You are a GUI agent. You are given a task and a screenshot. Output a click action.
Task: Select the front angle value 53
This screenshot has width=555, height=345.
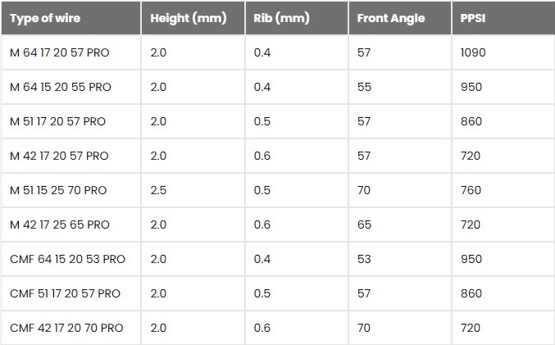tap(365, 259)
